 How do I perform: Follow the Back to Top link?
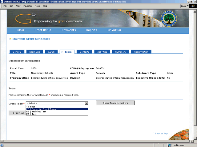pyautogui.click(x=160, y=134)
